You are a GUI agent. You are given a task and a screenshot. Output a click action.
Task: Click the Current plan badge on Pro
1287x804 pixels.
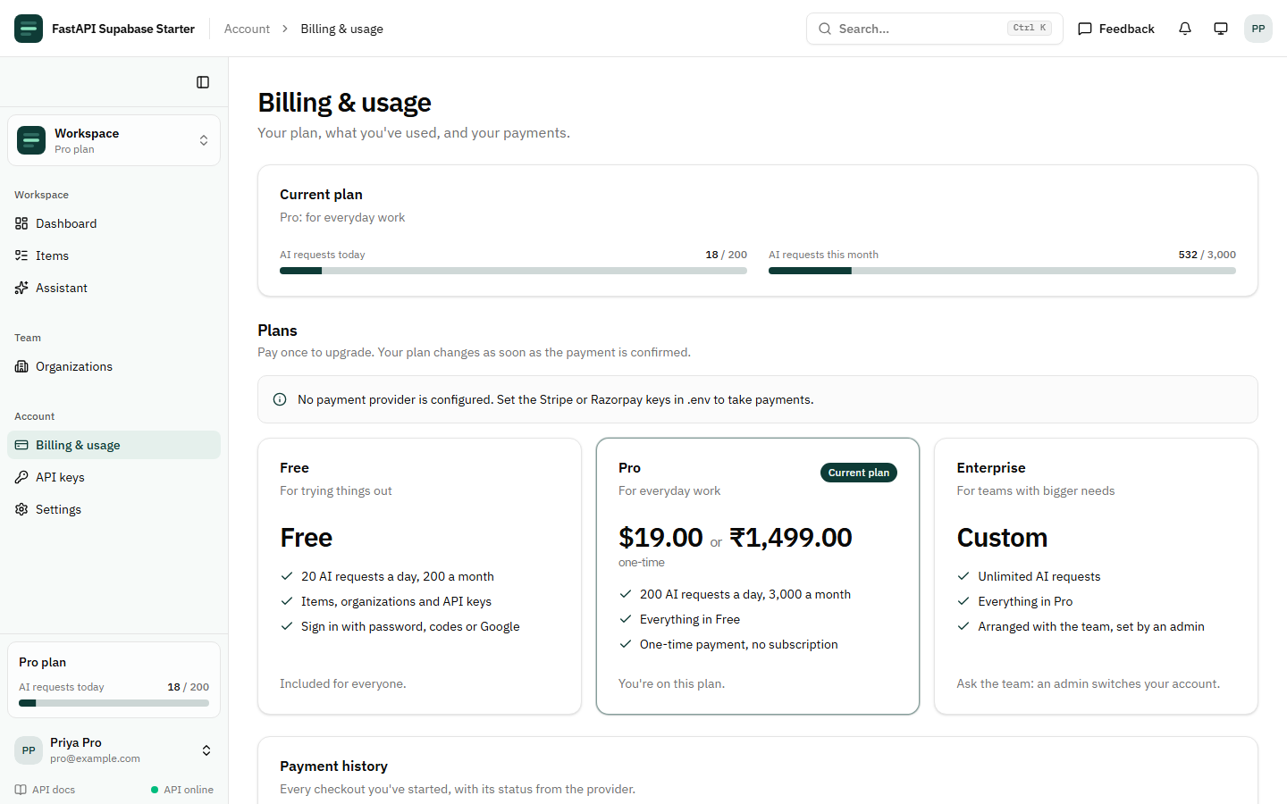pyautogui.click(x=859, y=473)
